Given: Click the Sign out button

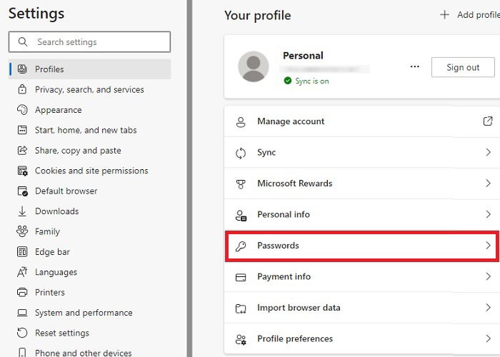Looking at the screenshot, I should click(463, 67).
